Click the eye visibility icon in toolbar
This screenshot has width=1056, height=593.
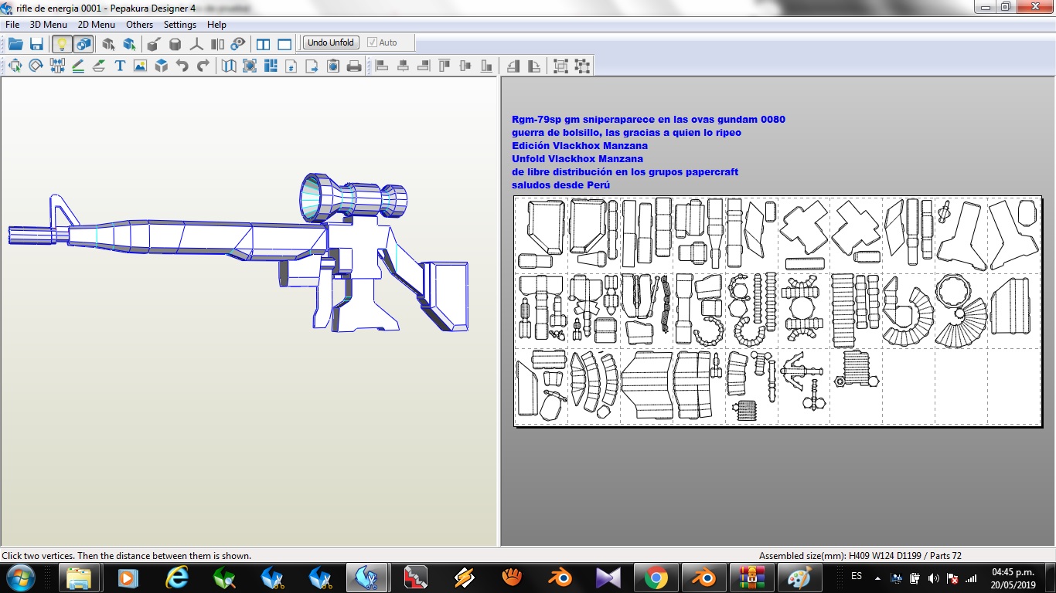coord(238,43)
